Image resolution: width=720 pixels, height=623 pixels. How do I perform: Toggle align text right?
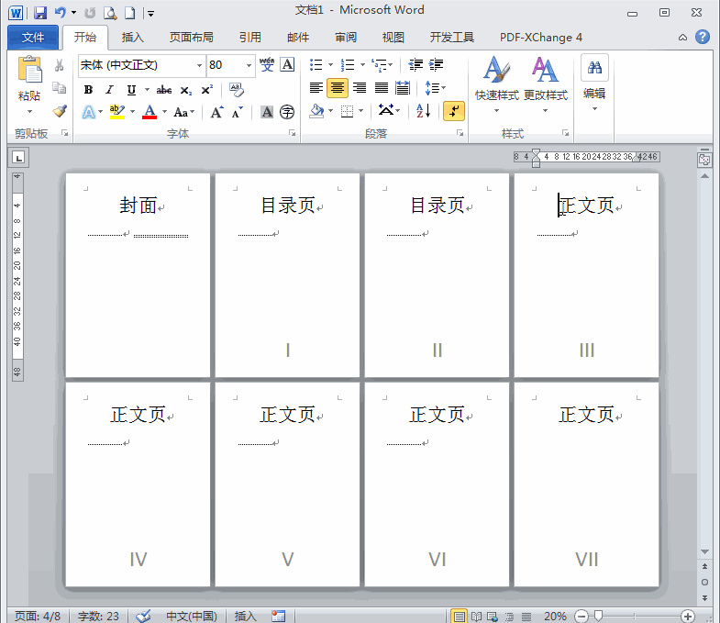(x=360, y=87)
